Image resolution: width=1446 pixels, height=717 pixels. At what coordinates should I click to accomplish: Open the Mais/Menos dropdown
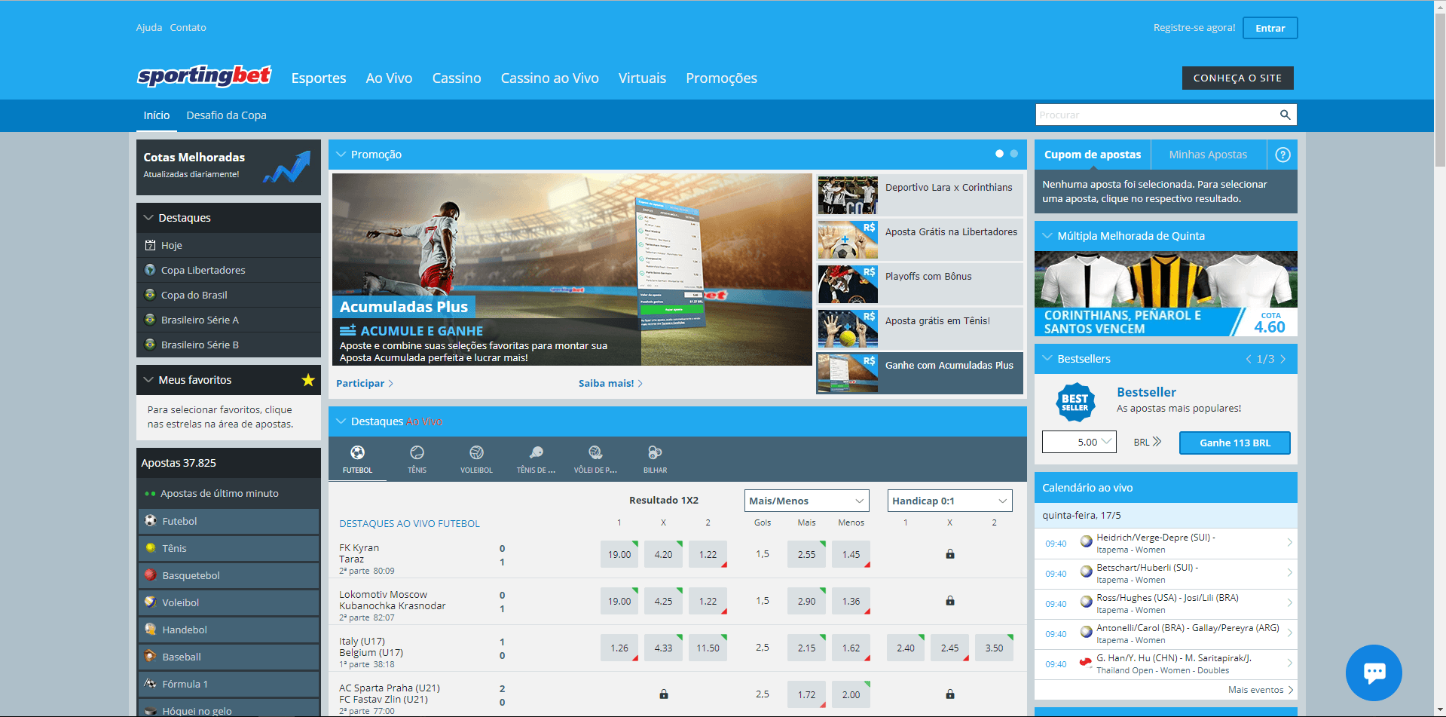806,501
